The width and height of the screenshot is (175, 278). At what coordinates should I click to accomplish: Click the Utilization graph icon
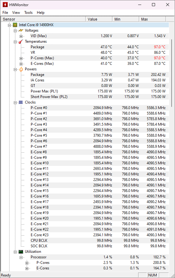21,252
